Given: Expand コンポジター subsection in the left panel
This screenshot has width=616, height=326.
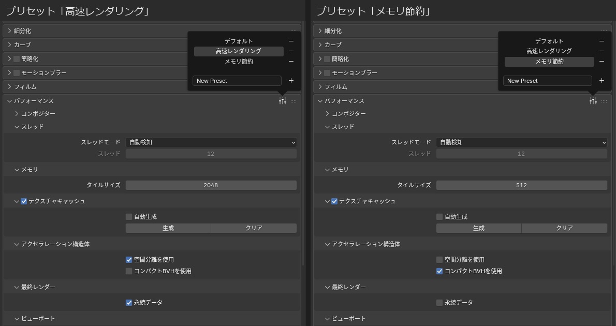Looking at the screenshot, I should tap(17, 113).
